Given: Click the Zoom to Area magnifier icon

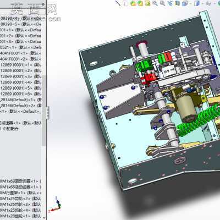Looking at the screenshot, I should tap(162, 3).
